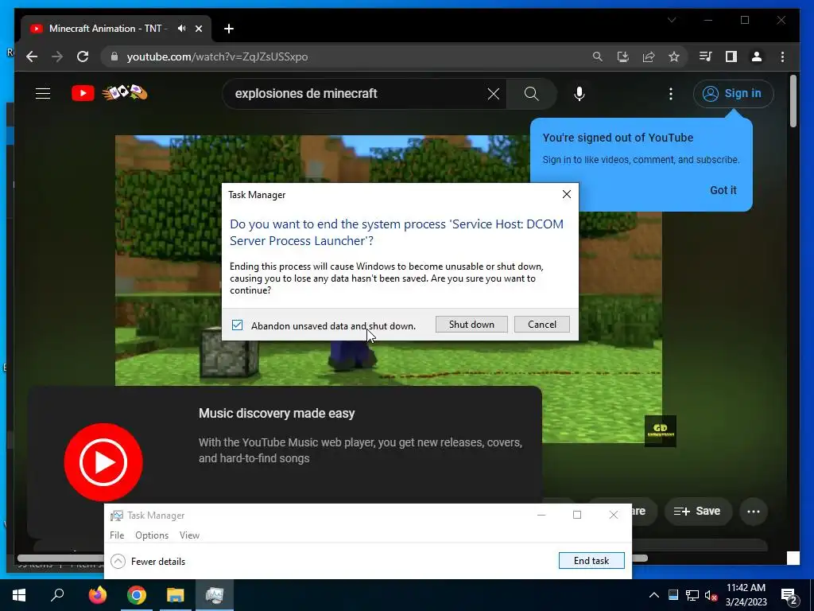This screenshot has width=814, height=611.
Task: Open more actions ellipsis under video
Action: [754, 512]
